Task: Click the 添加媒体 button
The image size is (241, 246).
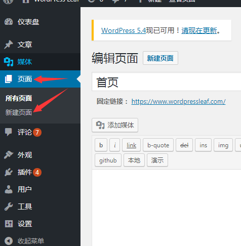Action: click(115, 125)
